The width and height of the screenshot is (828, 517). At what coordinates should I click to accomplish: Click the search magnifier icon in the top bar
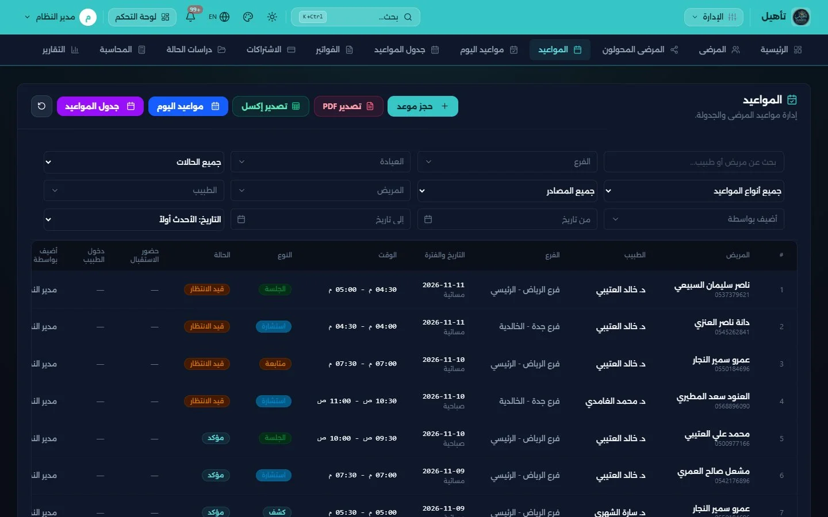(x=408, y=17)
